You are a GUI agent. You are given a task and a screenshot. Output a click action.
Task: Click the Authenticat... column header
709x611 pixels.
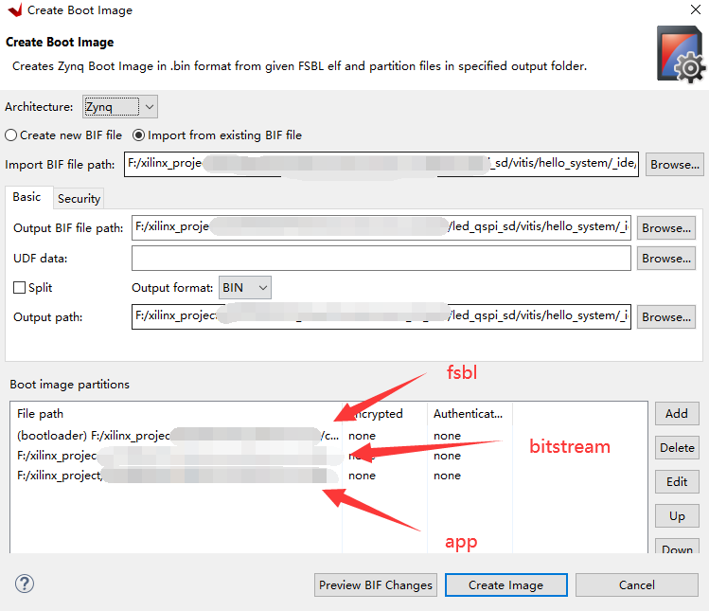pos(470,414)
